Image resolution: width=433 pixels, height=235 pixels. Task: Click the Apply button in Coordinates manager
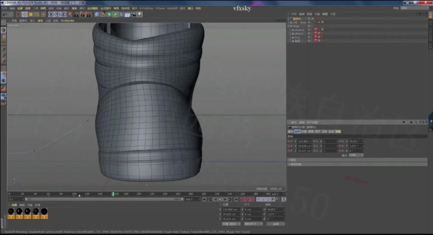(276, 224)
